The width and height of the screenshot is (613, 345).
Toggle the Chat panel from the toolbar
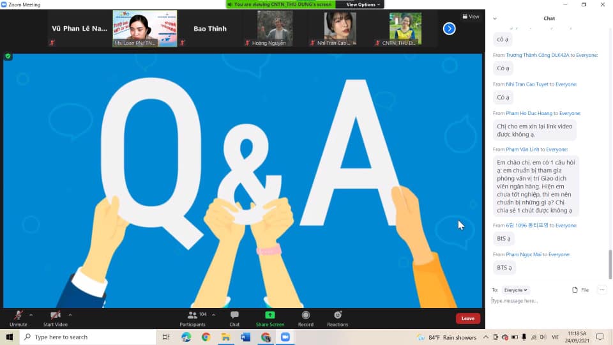click(x=234, y=318)
